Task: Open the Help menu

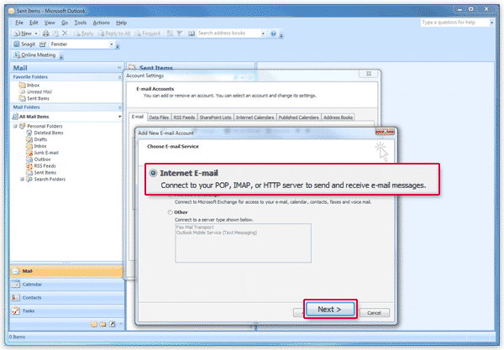Action: tap(121, 23)
